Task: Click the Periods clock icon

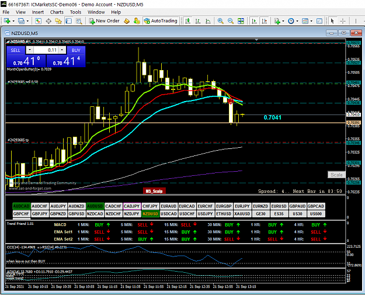Action: 291,21
